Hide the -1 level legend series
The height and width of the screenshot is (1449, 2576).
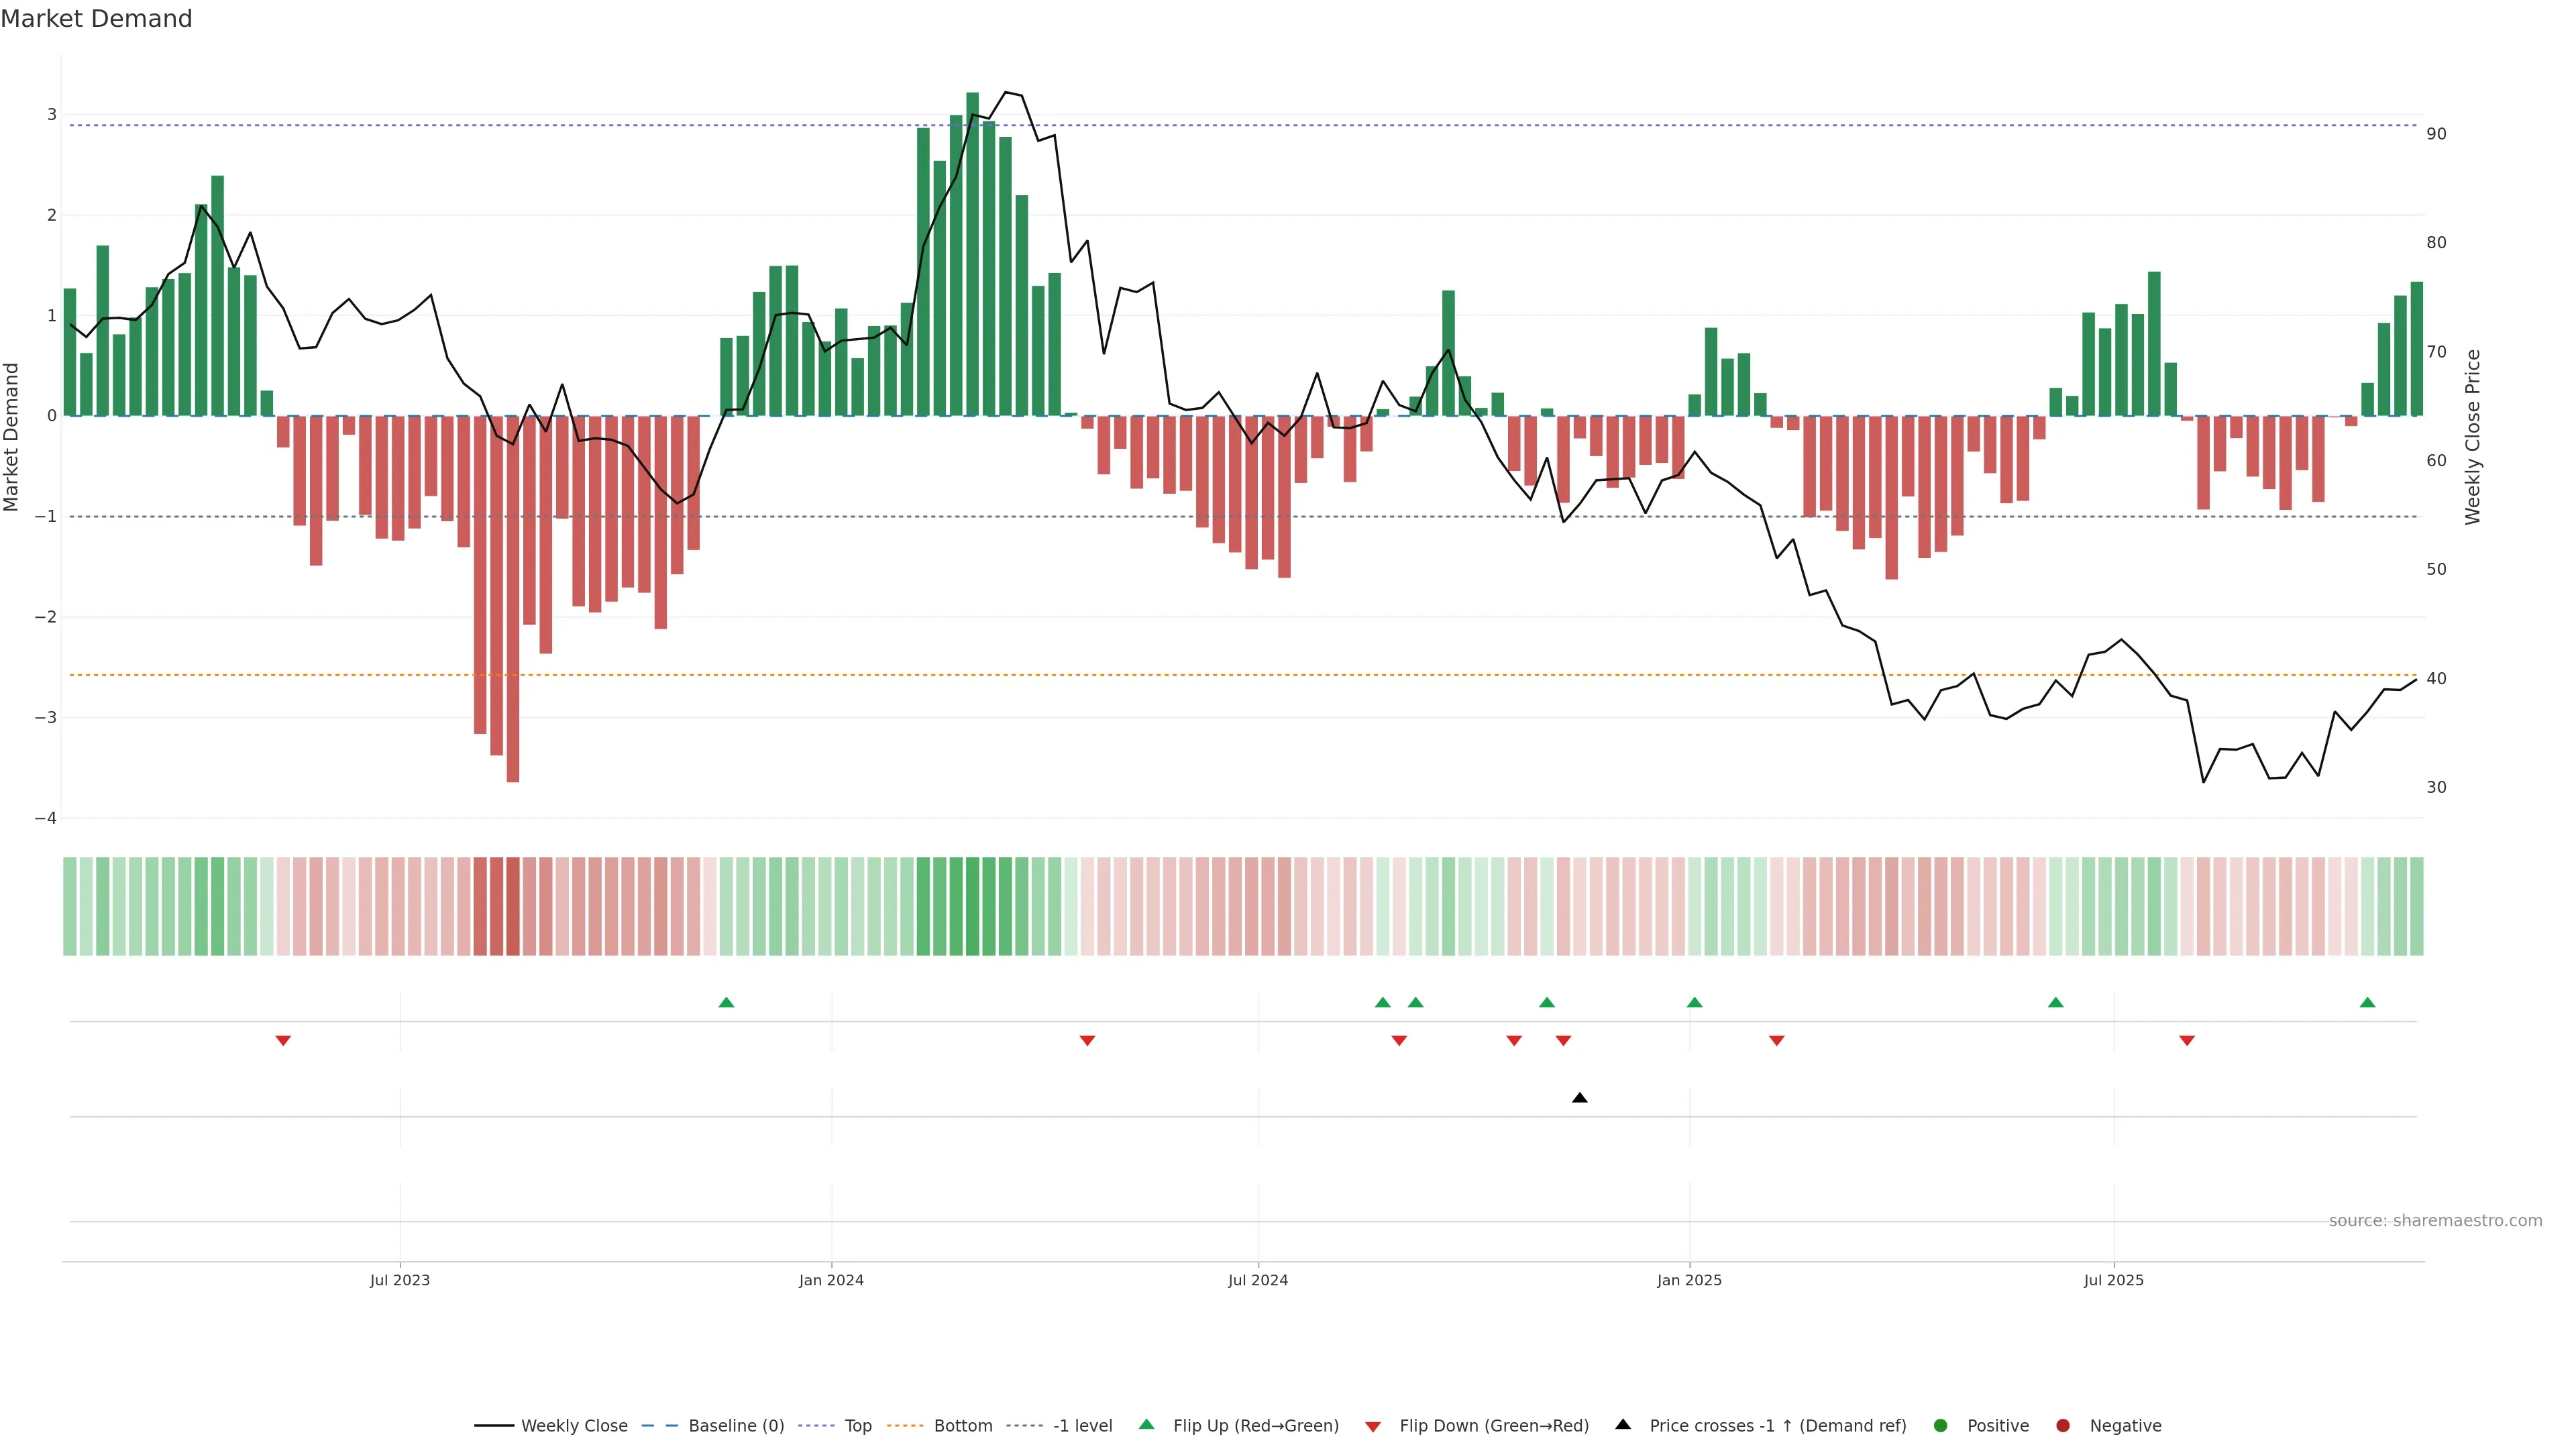[1082, 1426]
